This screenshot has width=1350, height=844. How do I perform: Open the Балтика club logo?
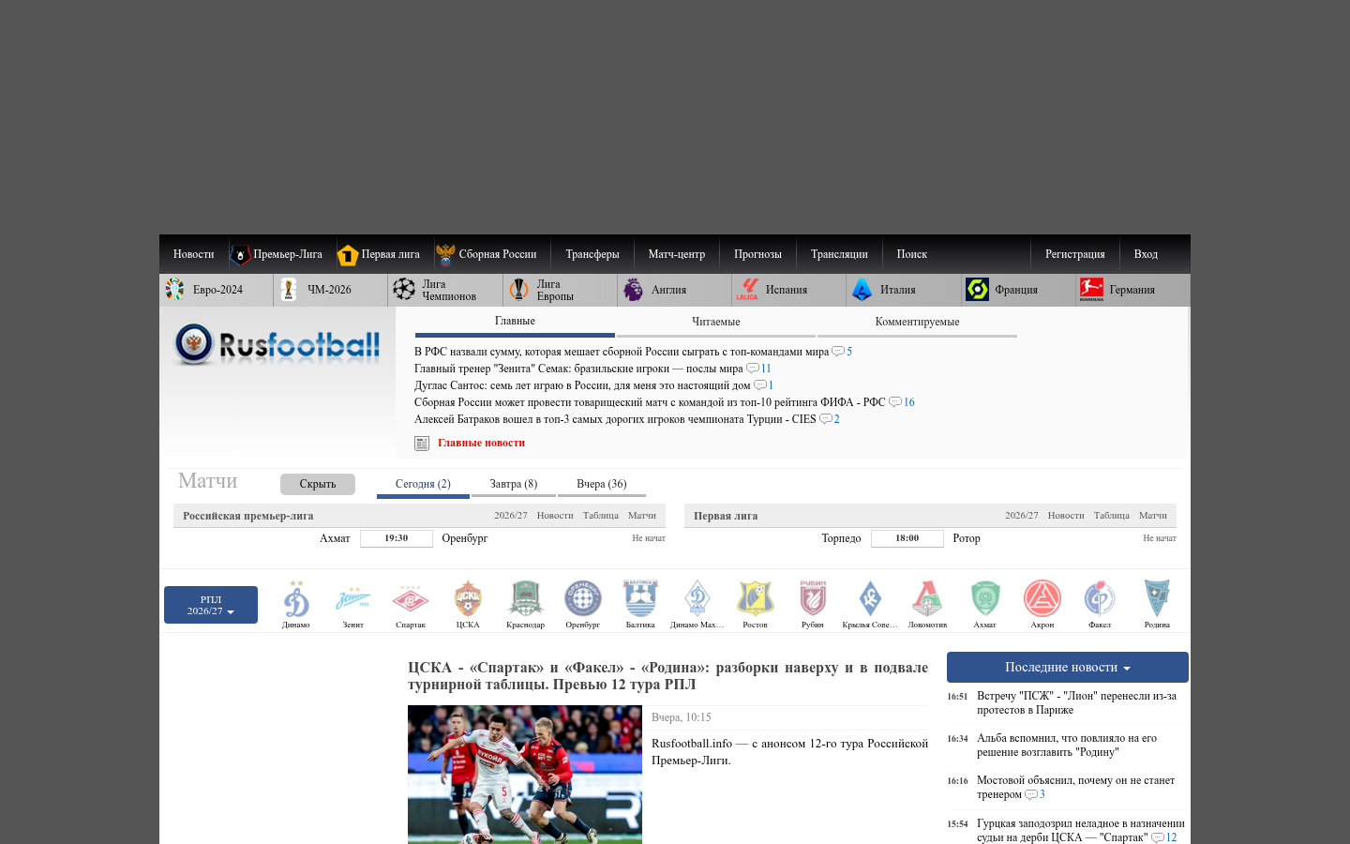(x=640, y=598)
